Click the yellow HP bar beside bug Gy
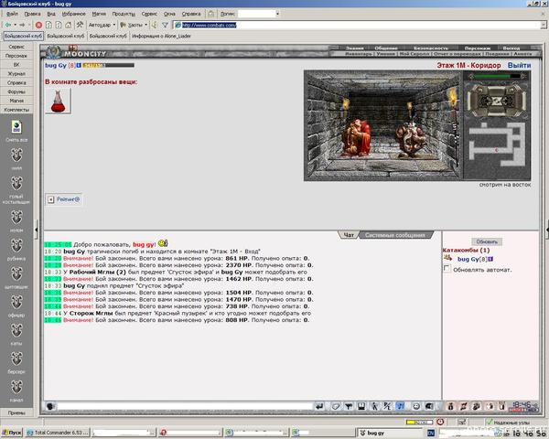Image resolution: width=549 pixels, height=439 pixels. pyautogui.click(x=108, y=65)
